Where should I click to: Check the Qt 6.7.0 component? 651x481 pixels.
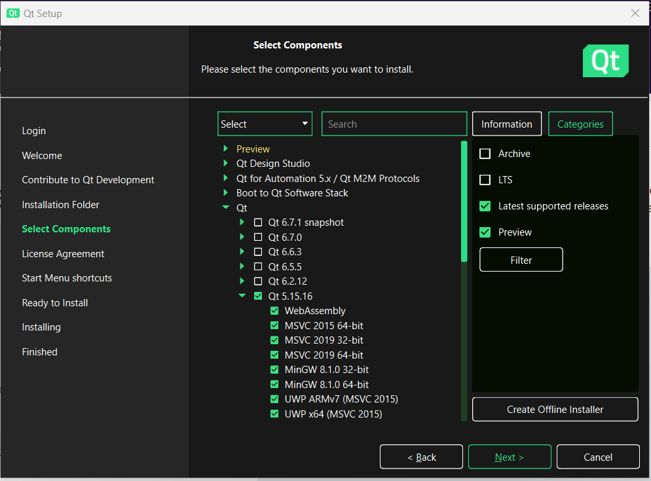[x=257, y=237]
